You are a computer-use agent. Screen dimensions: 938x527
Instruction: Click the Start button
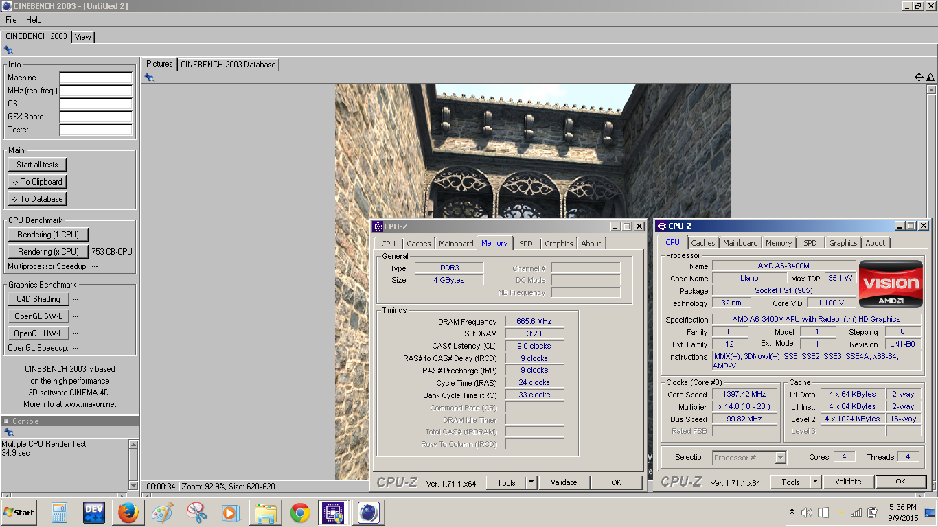coord(19,513)
